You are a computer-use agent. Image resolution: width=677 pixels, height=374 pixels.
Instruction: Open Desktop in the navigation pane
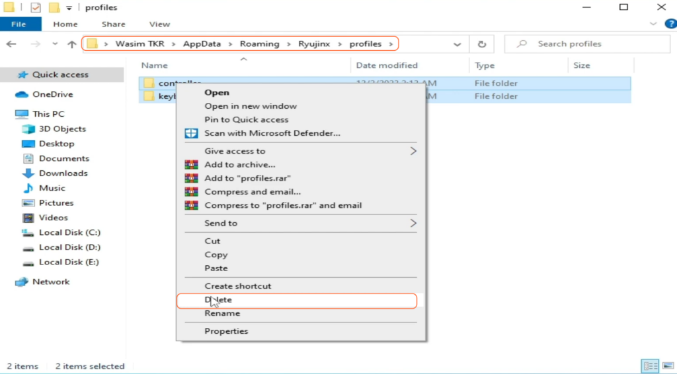(x=56, y=144)
